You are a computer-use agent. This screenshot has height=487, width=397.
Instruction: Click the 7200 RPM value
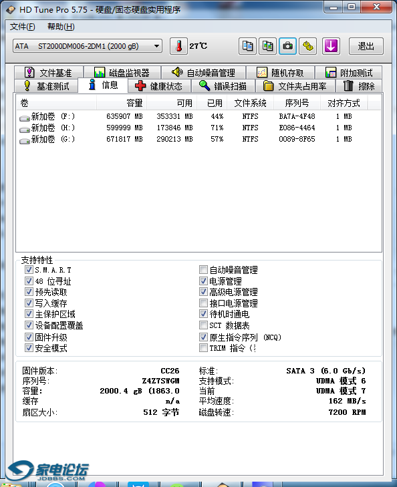click(347, 412)
